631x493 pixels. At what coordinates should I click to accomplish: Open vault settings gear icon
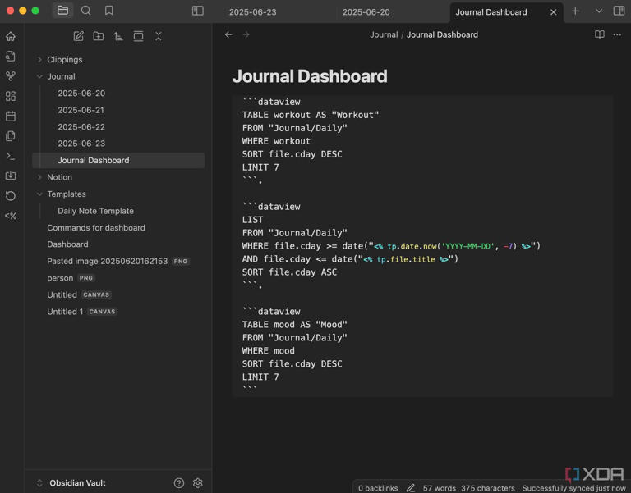[x=197, y=483]
